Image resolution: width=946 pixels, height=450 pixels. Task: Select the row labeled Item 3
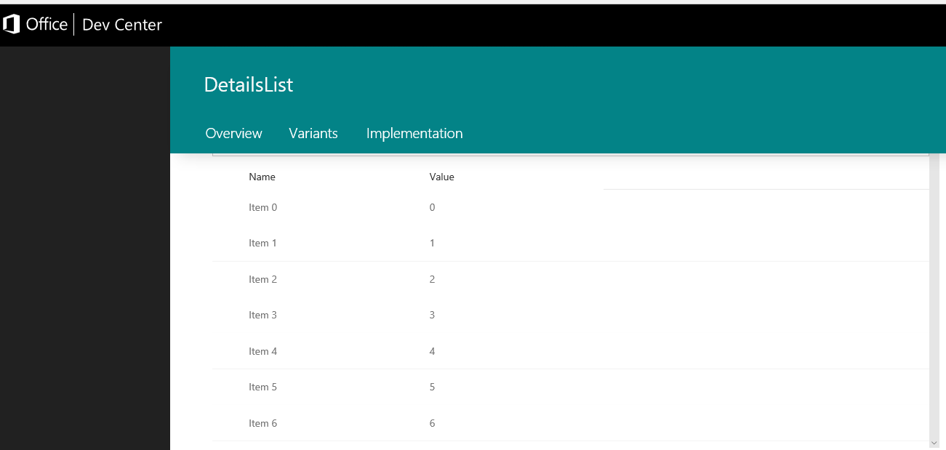click(262, 315)
